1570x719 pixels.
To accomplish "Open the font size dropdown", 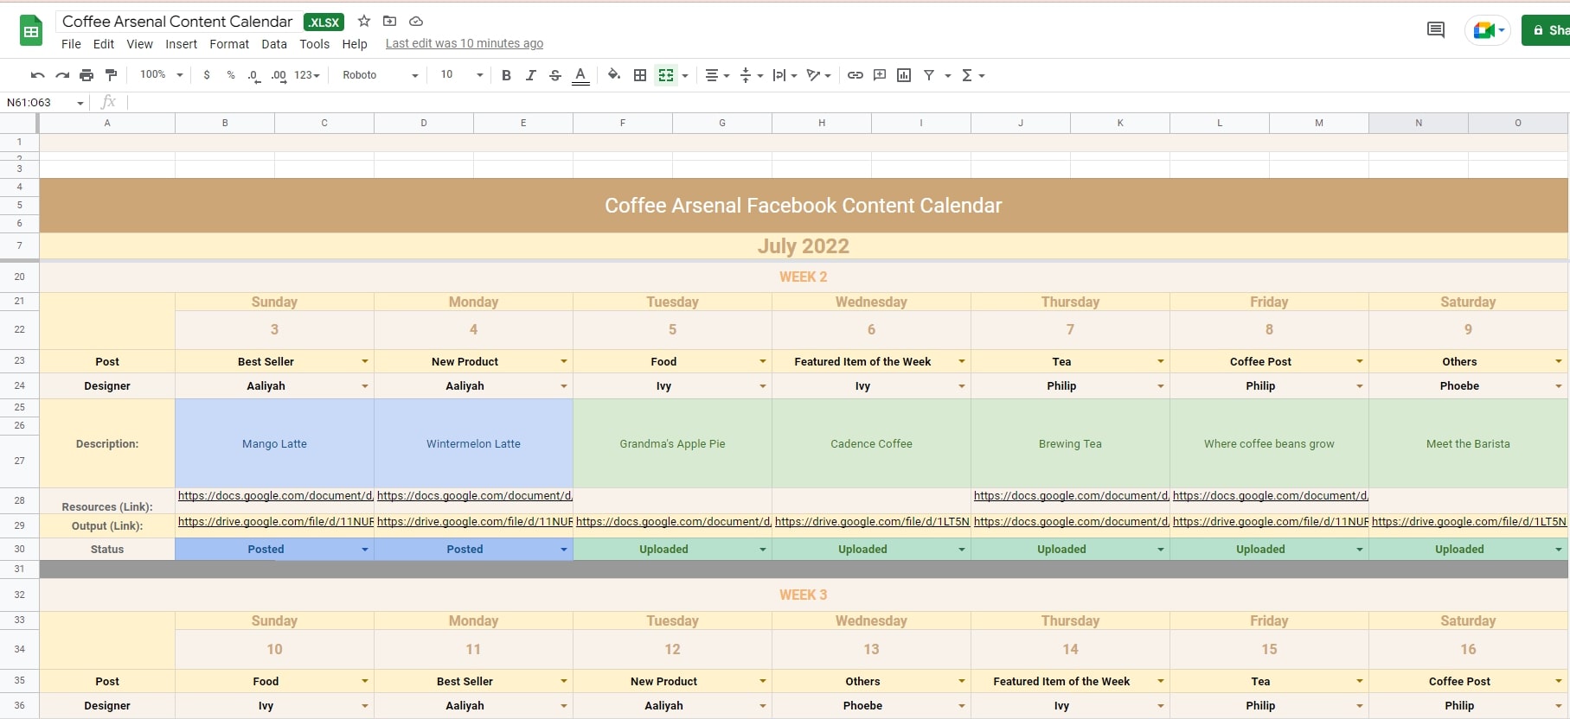I will click(x=461, y=75).
